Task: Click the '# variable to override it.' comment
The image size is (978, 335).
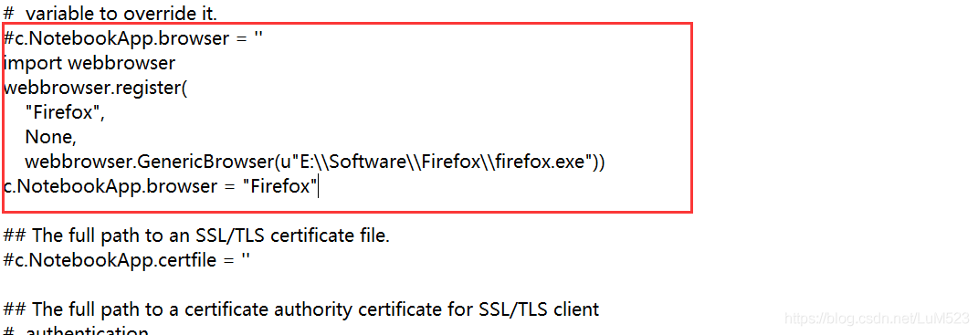Action: click(x=110, y=13)
